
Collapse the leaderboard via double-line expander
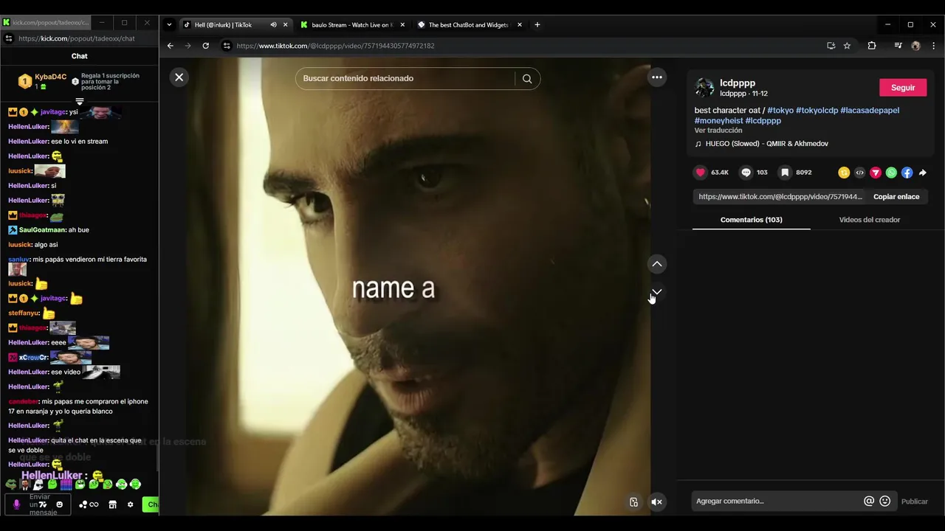[79, 101]
